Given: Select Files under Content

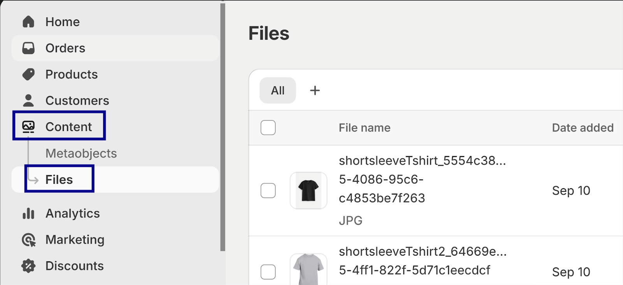Looking at the screenshot, I should coord(115,179).
